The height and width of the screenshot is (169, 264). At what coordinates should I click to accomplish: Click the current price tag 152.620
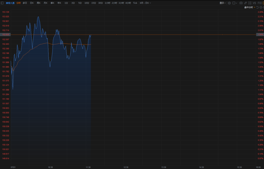click(x=5, y=35)
